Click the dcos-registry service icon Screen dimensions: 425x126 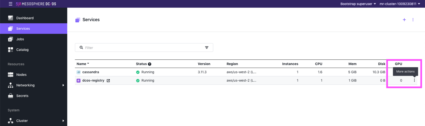click(x=79, y=81)
